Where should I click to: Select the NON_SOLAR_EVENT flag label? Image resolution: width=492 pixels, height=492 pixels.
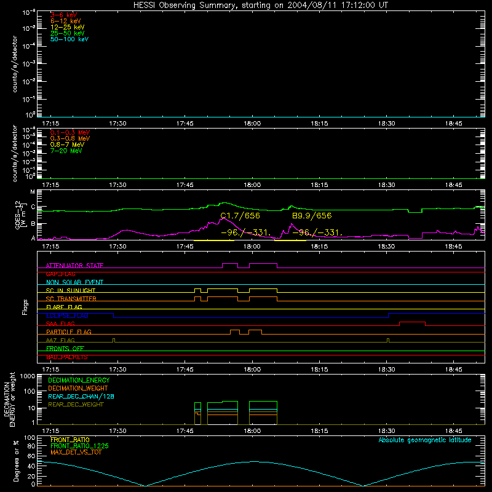(x=74, y=282)
